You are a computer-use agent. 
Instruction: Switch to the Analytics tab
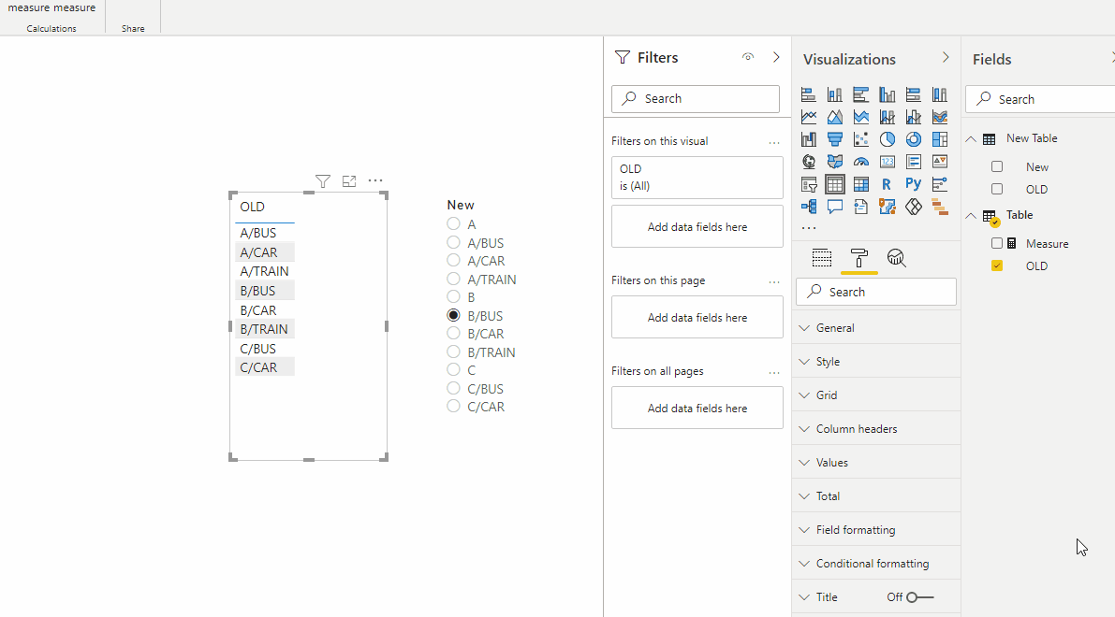pos(896,258)
